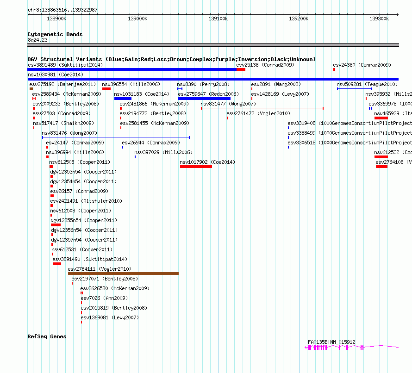Open the nsv1031183 (Coe2014) label
412x373 pixels.
click(x=142, y=94)
